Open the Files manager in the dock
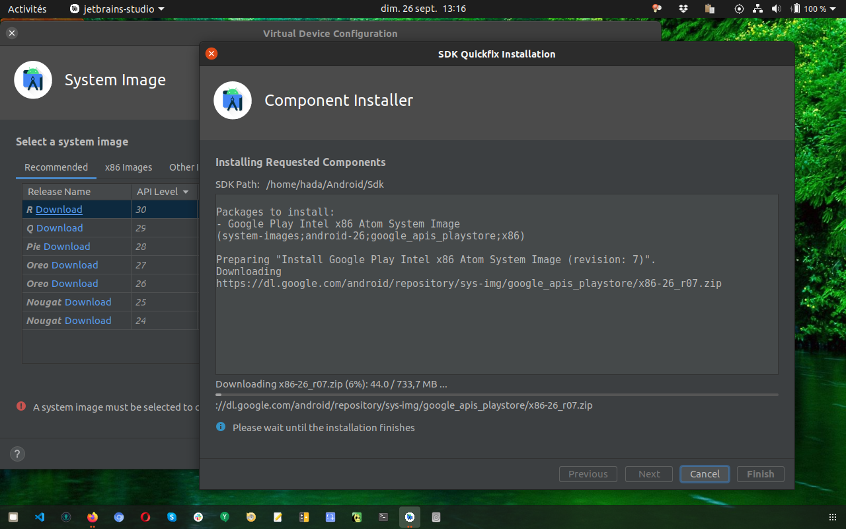Image resolution: width=846 pixels, height=529 pixels. (13, 517)
